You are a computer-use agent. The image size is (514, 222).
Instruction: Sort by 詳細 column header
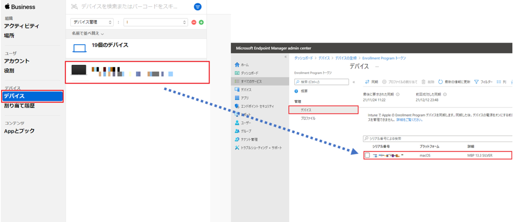click(x=471, y=147)
